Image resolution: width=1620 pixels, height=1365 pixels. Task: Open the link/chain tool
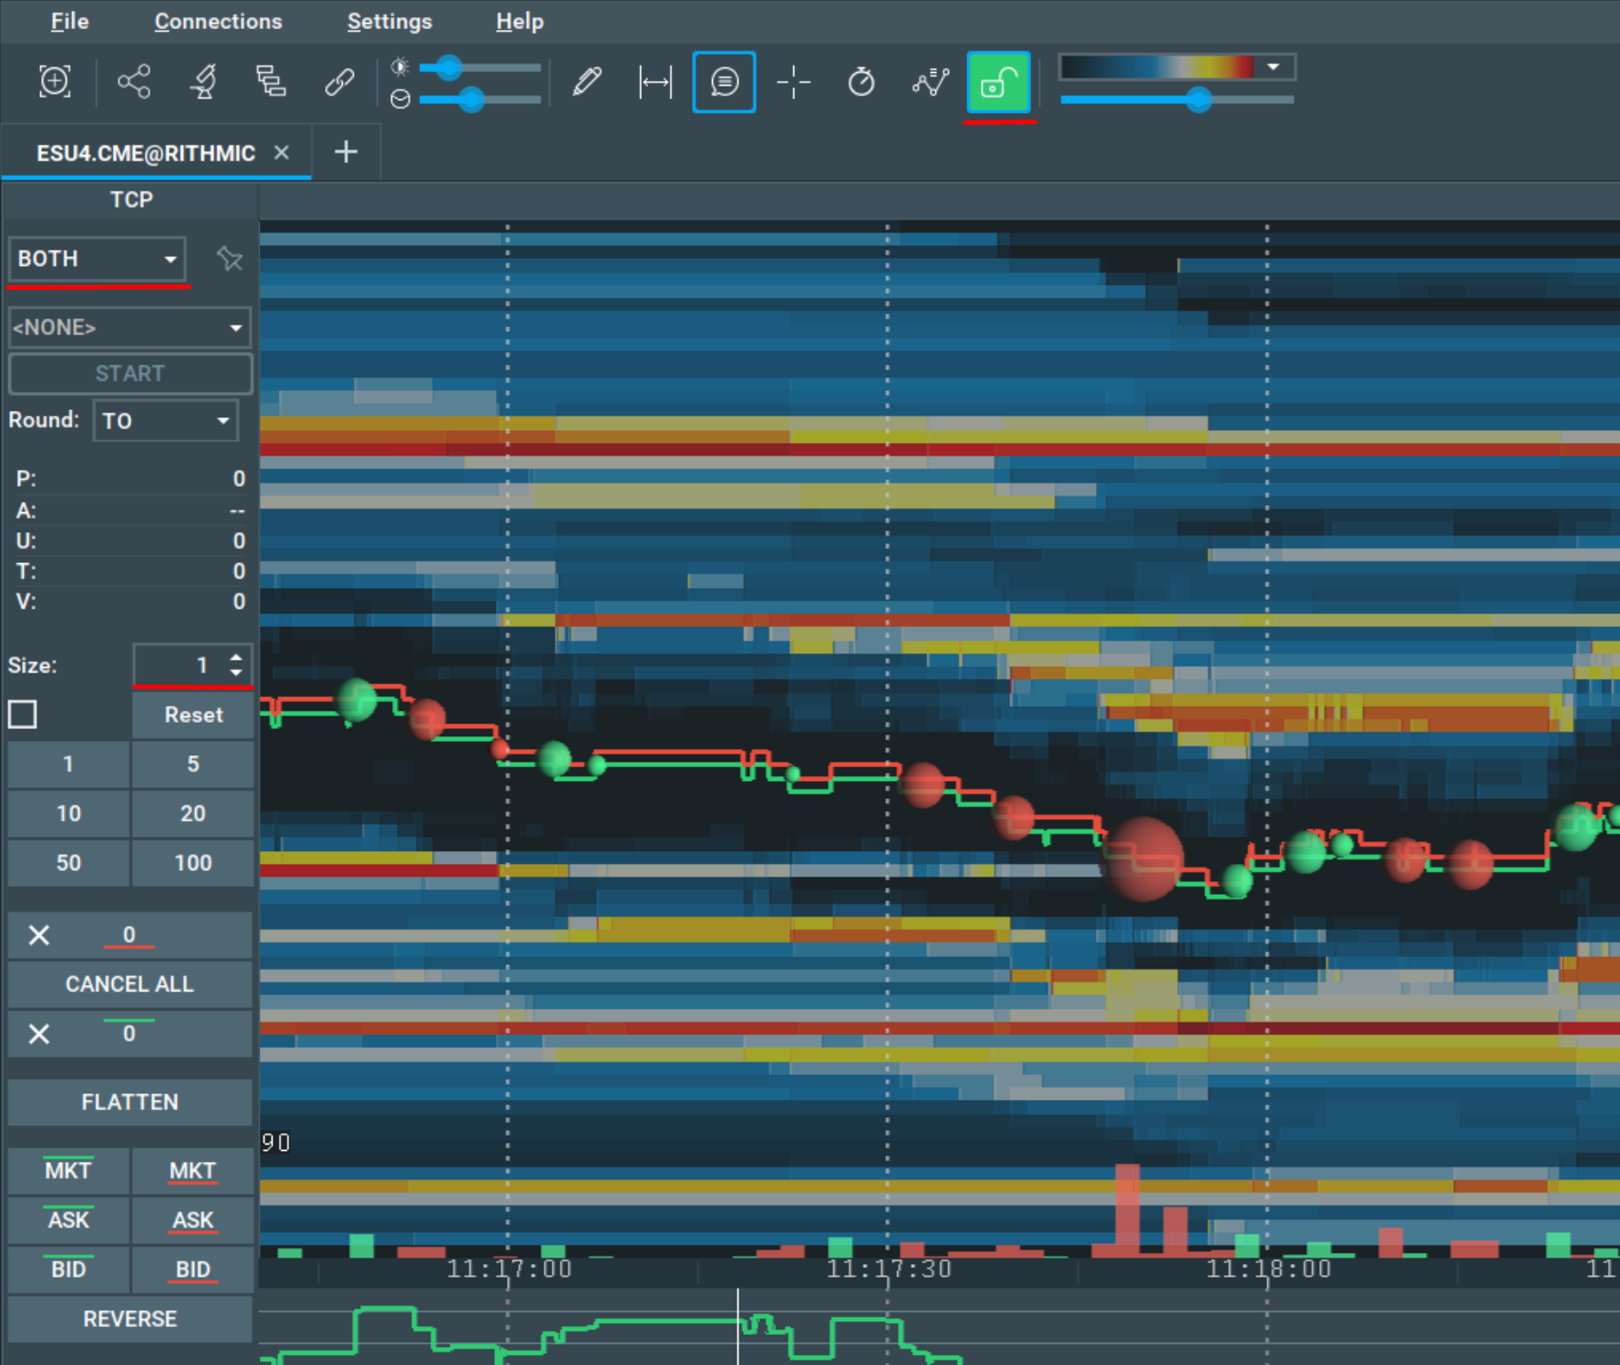point(339,82)
